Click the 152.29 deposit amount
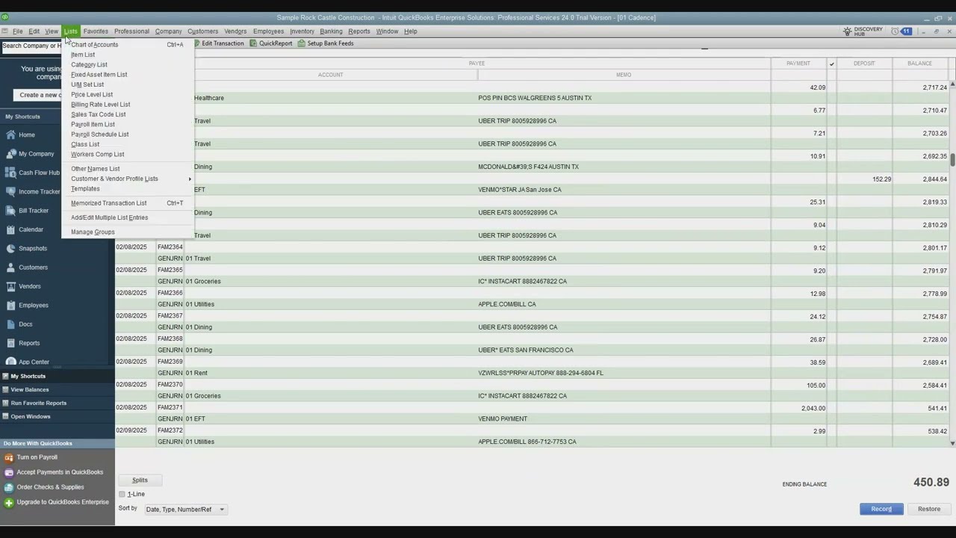Viewport: 956px width, 538px height. tap(881, 179)
